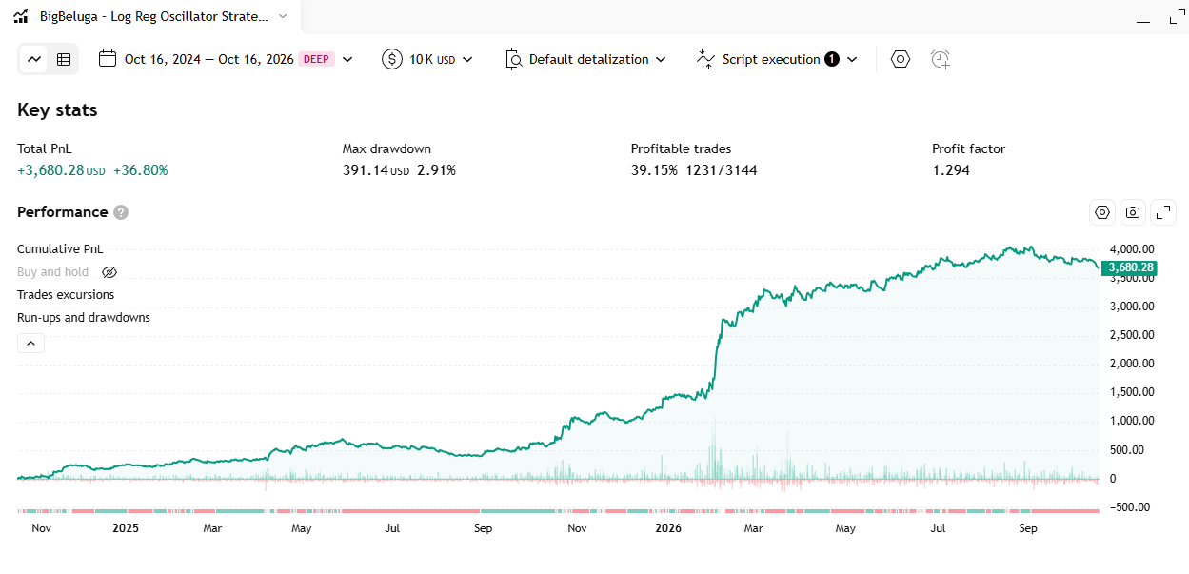1189x574 pixels.
Task: Click the 2026 label on the time axis
Action: pos(666,526)
